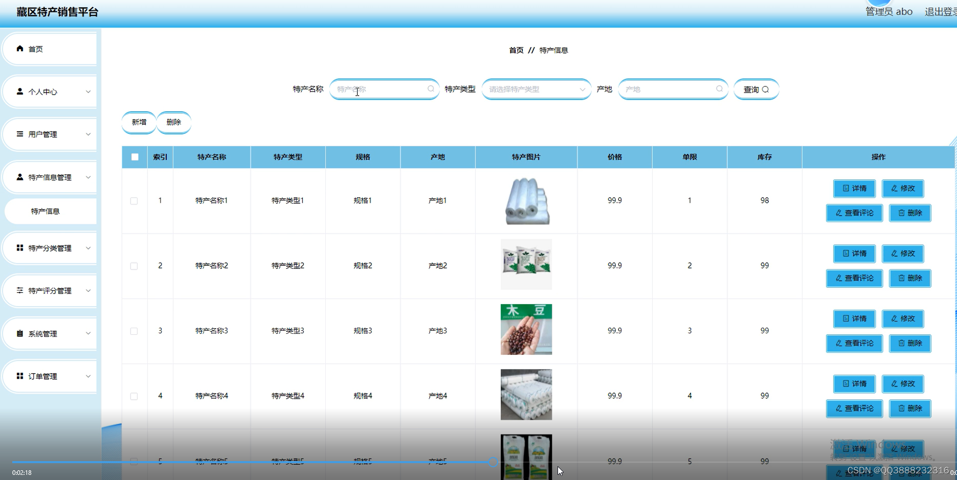This screenshot has height=480, width=957.
Task: Open 详情 for row 特产名称3
Action: point(854,318)
